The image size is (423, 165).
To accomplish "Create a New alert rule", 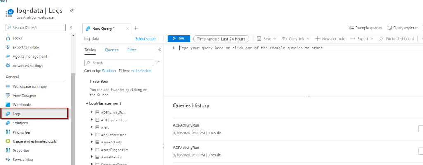I will [330, 38].
